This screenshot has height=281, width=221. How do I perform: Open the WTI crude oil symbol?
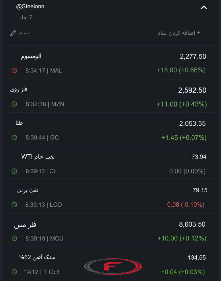(110, 163)
